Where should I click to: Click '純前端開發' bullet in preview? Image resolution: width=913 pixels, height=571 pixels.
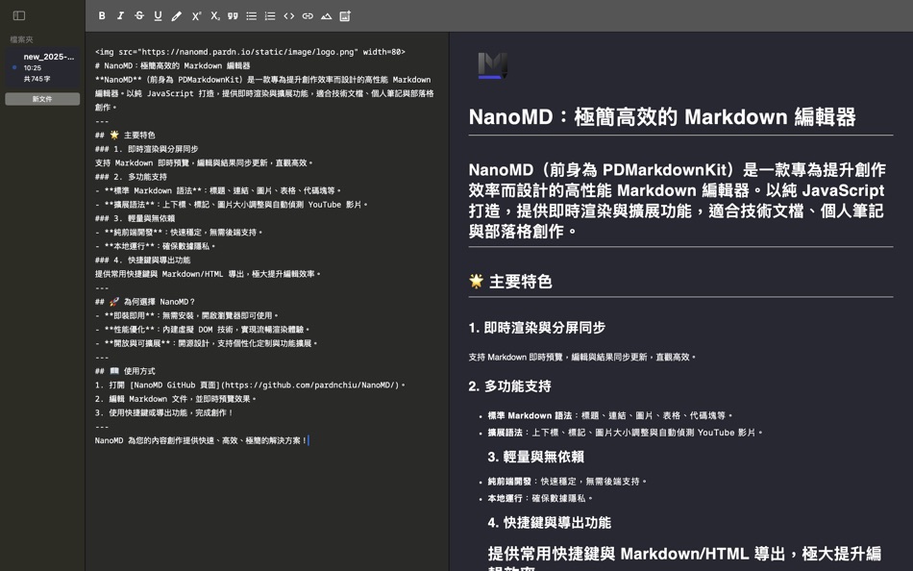(567, 482)
